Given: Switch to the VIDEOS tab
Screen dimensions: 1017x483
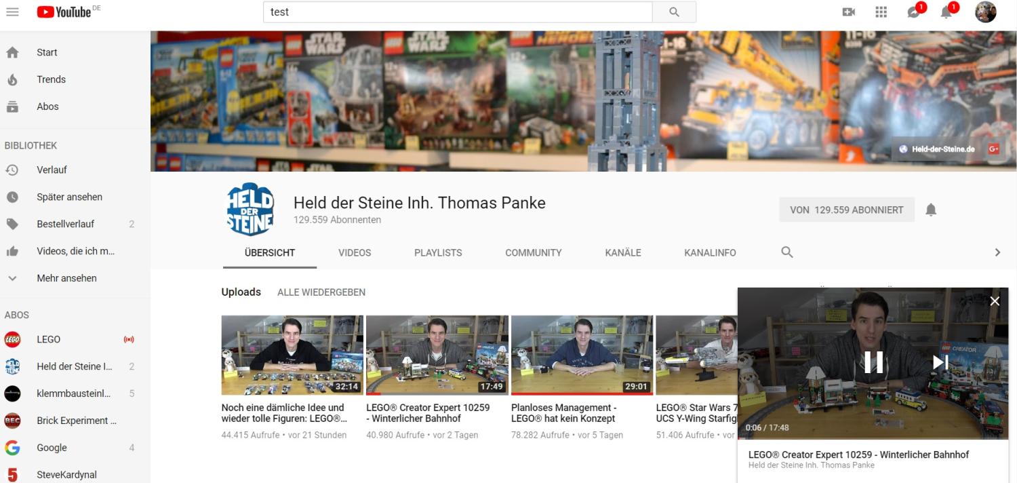Looking at the screenshot, I should point(355,252).
